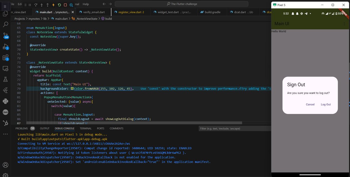The image size is (350, 177).
Task: Click line number 85 in the gutter
Action: (x=19, y=114)
